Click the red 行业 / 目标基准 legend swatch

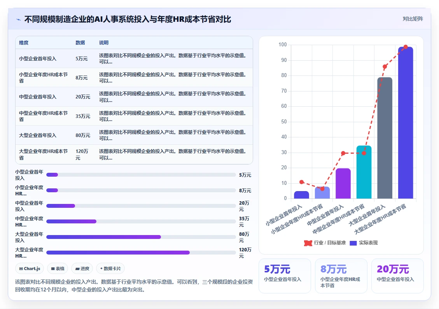(308, 243)
